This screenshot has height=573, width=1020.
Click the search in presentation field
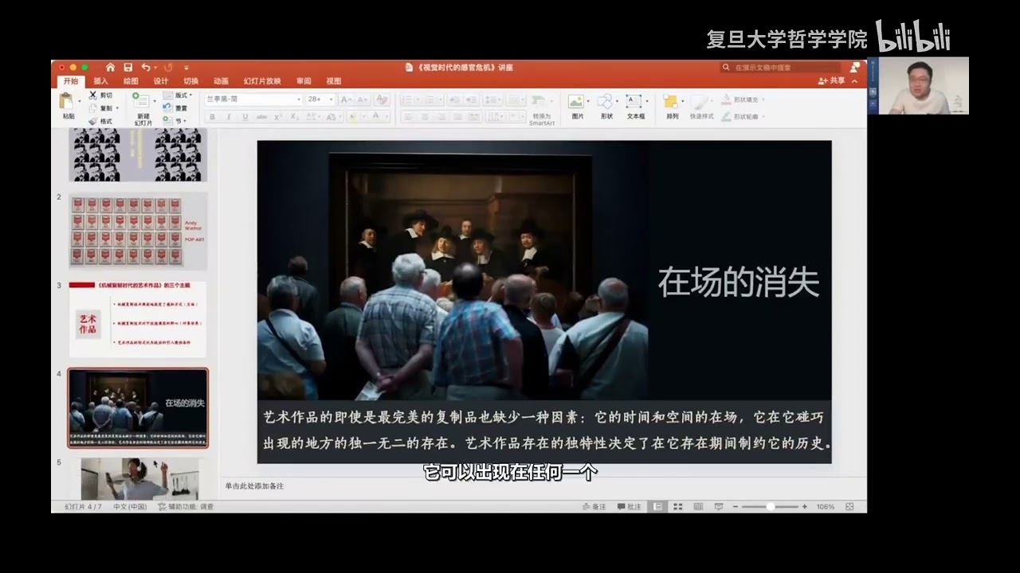781,68
